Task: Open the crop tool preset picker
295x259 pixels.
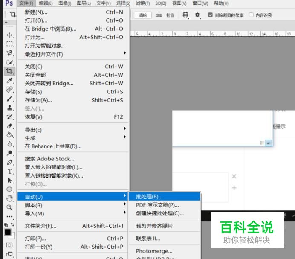Action: pyautogui.click(x=13, y=15)
